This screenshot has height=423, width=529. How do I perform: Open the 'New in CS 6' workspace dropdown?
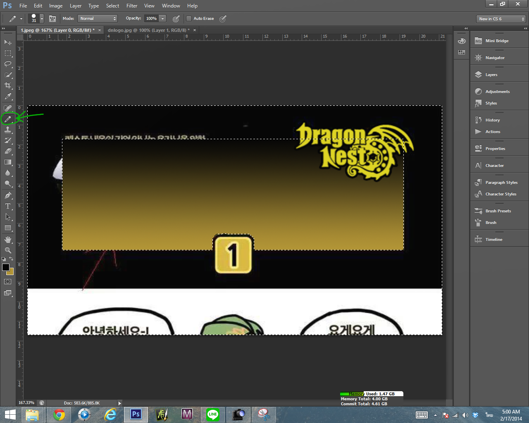(501, 19)
